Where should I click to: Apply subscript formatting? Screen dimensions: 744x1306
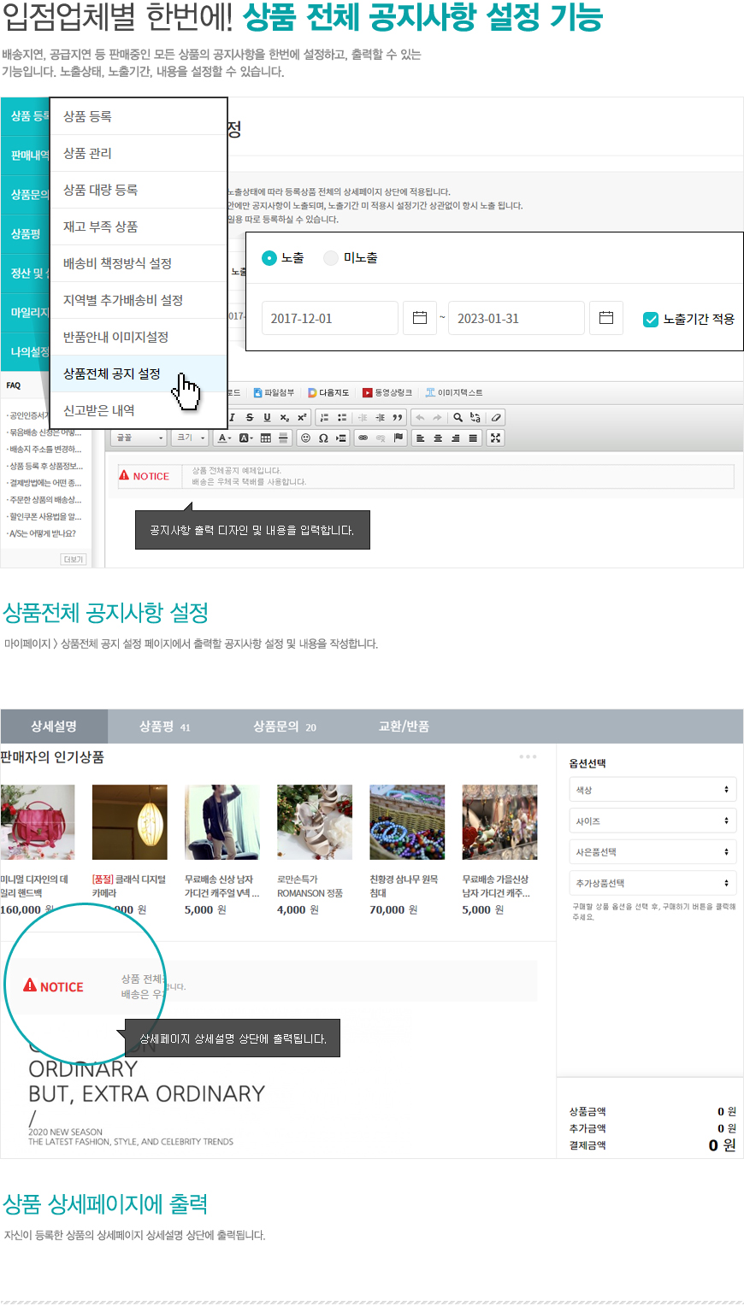284,417
